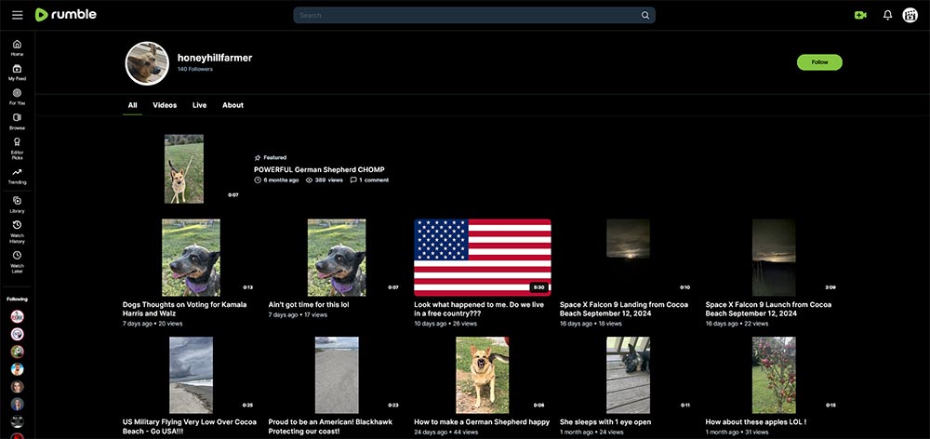Click second followed channel avatar

[x=17, y=334]
